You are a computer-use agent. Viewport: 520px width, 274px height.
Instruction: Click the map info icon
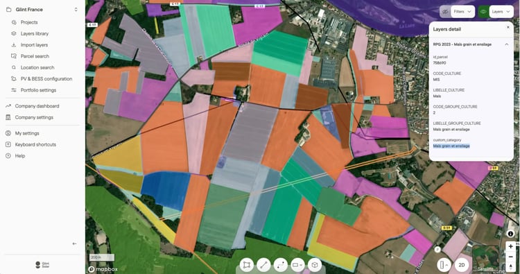510,234
